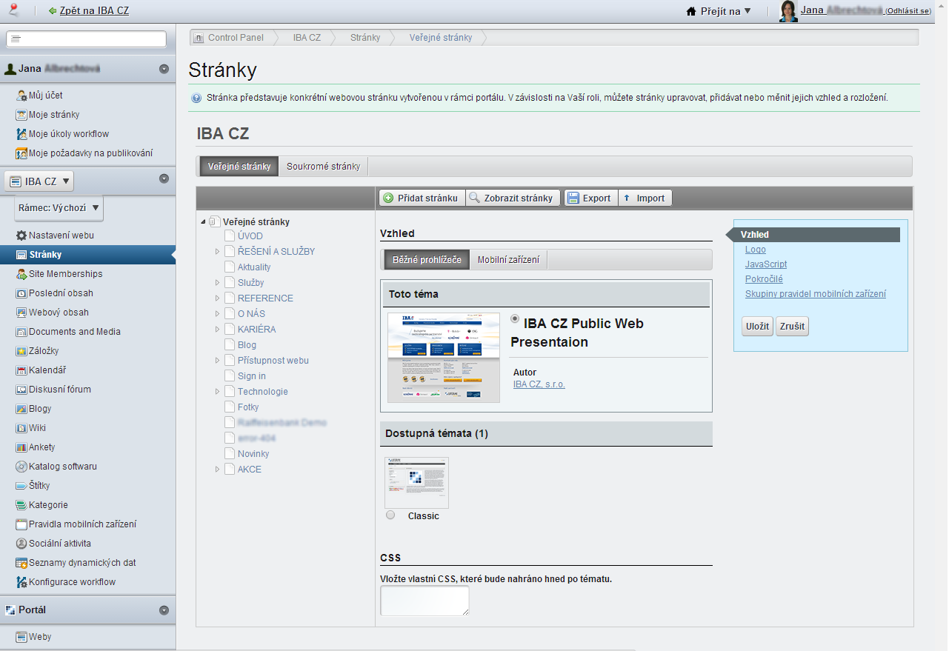Select the Běžné prohlížeče tab
949x651 pixels.
[x=427, y=260]
